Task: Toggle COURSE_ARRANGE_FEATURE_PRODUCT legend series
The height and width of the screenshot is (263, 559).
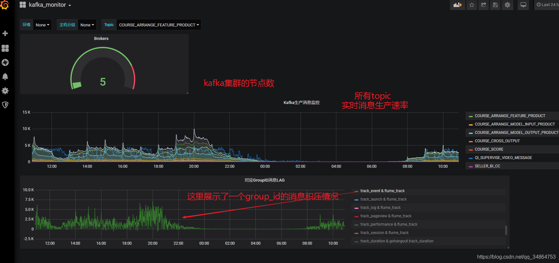Action: (510, 116)
